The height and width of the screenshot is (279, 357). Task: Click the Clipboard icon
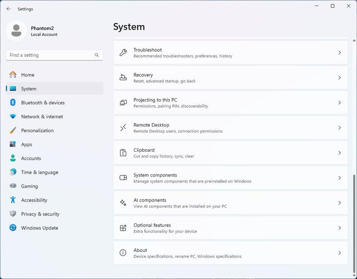point(123,153)
